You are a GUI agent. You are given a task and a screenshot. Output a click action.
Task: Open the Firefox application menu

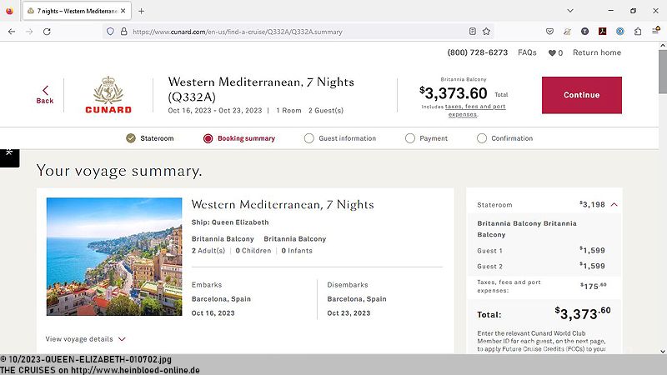[x=655, y=31]
